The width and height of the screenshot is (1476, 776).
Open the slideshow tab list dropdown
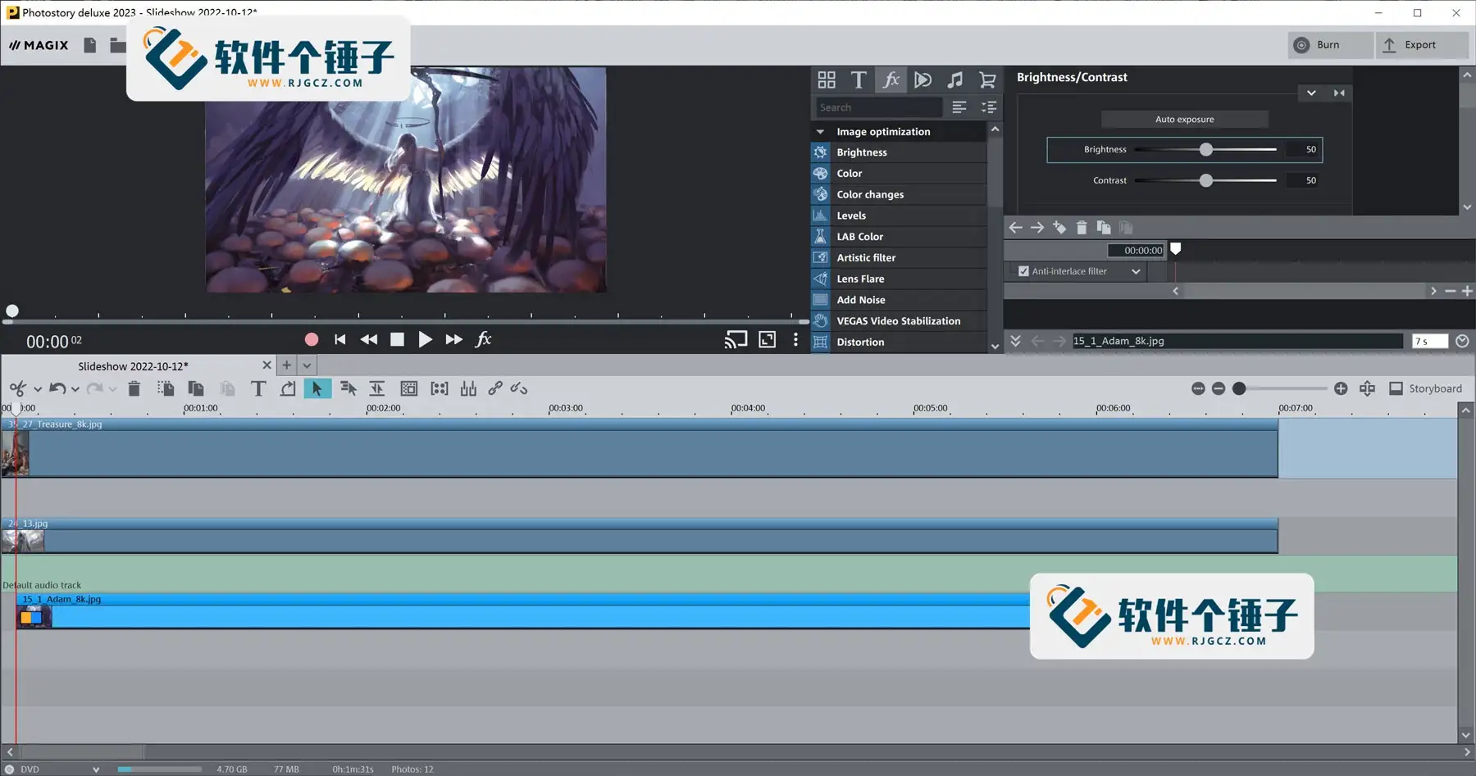tap(307, 365)
